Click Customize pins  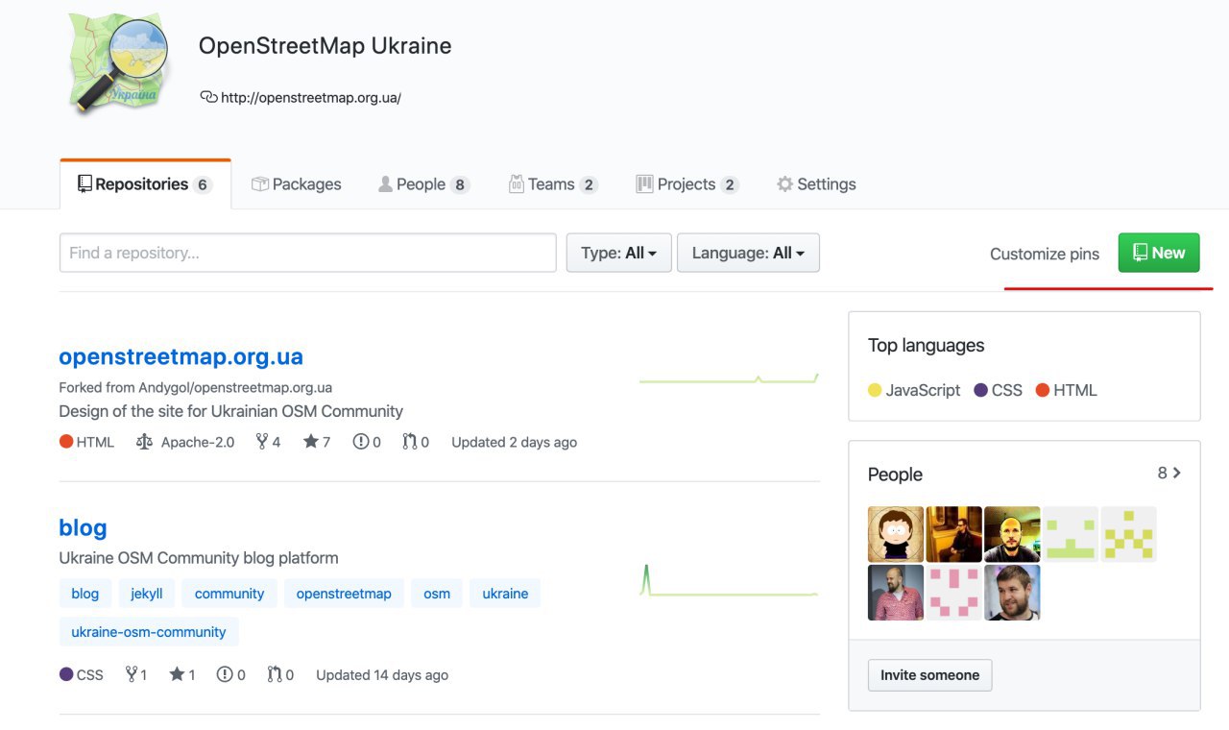(1045, 254)
